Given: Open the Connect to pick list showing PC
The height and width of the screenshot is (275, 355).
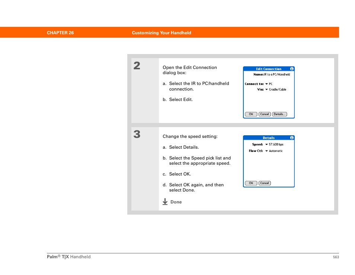Looking at the screenshot, I should point(269,84).
